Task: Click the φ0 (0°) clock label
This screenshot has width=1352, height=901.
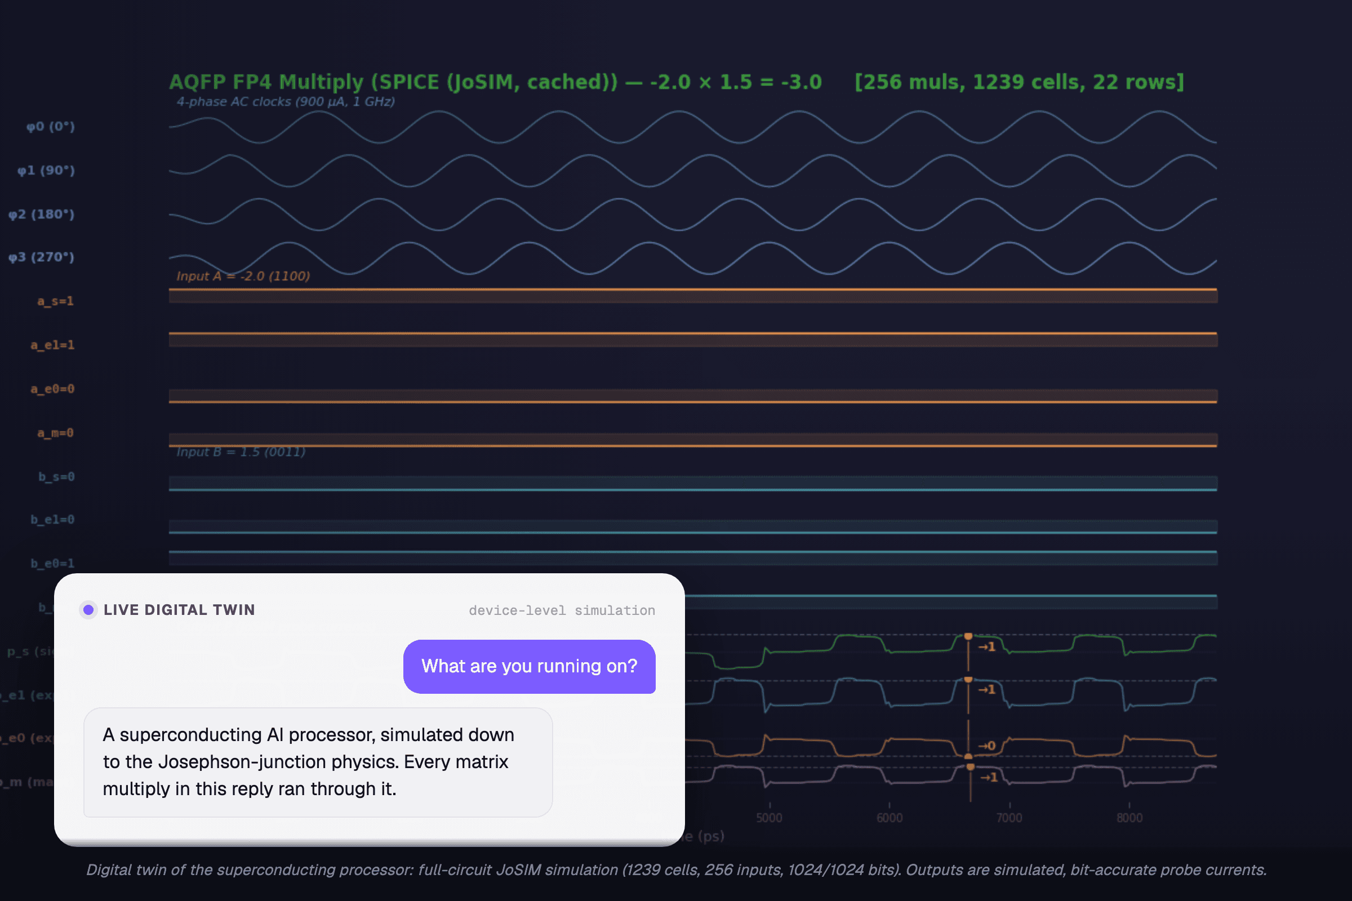Action: click(51, 126)
